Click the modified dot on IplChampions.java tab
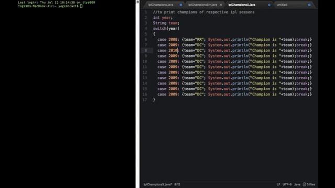Screen dimensions: 335x188 181,5
